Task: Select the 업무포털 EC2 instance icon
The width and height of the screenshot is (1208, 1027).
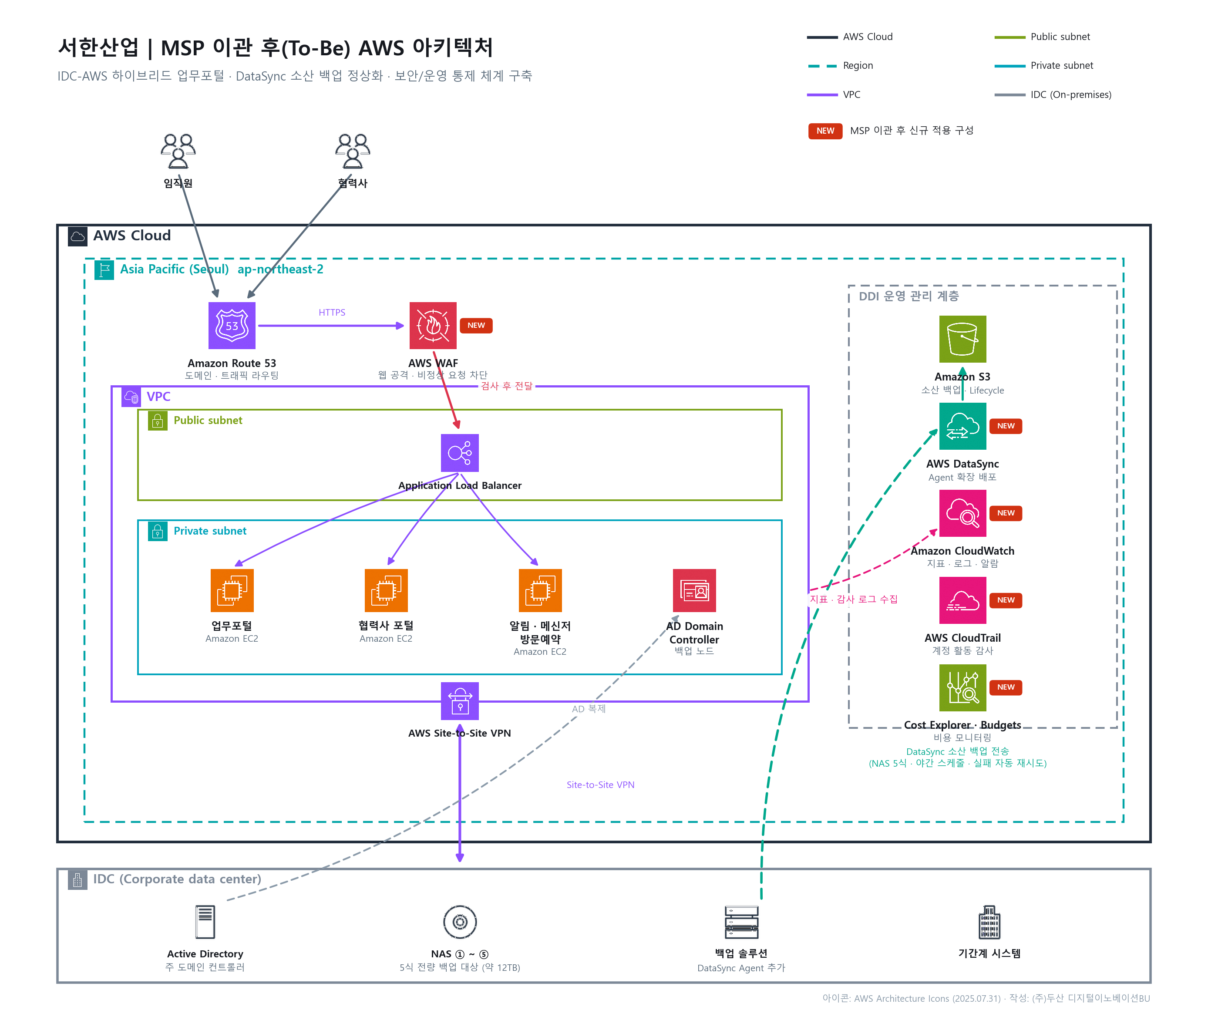Action: point(232,590)
